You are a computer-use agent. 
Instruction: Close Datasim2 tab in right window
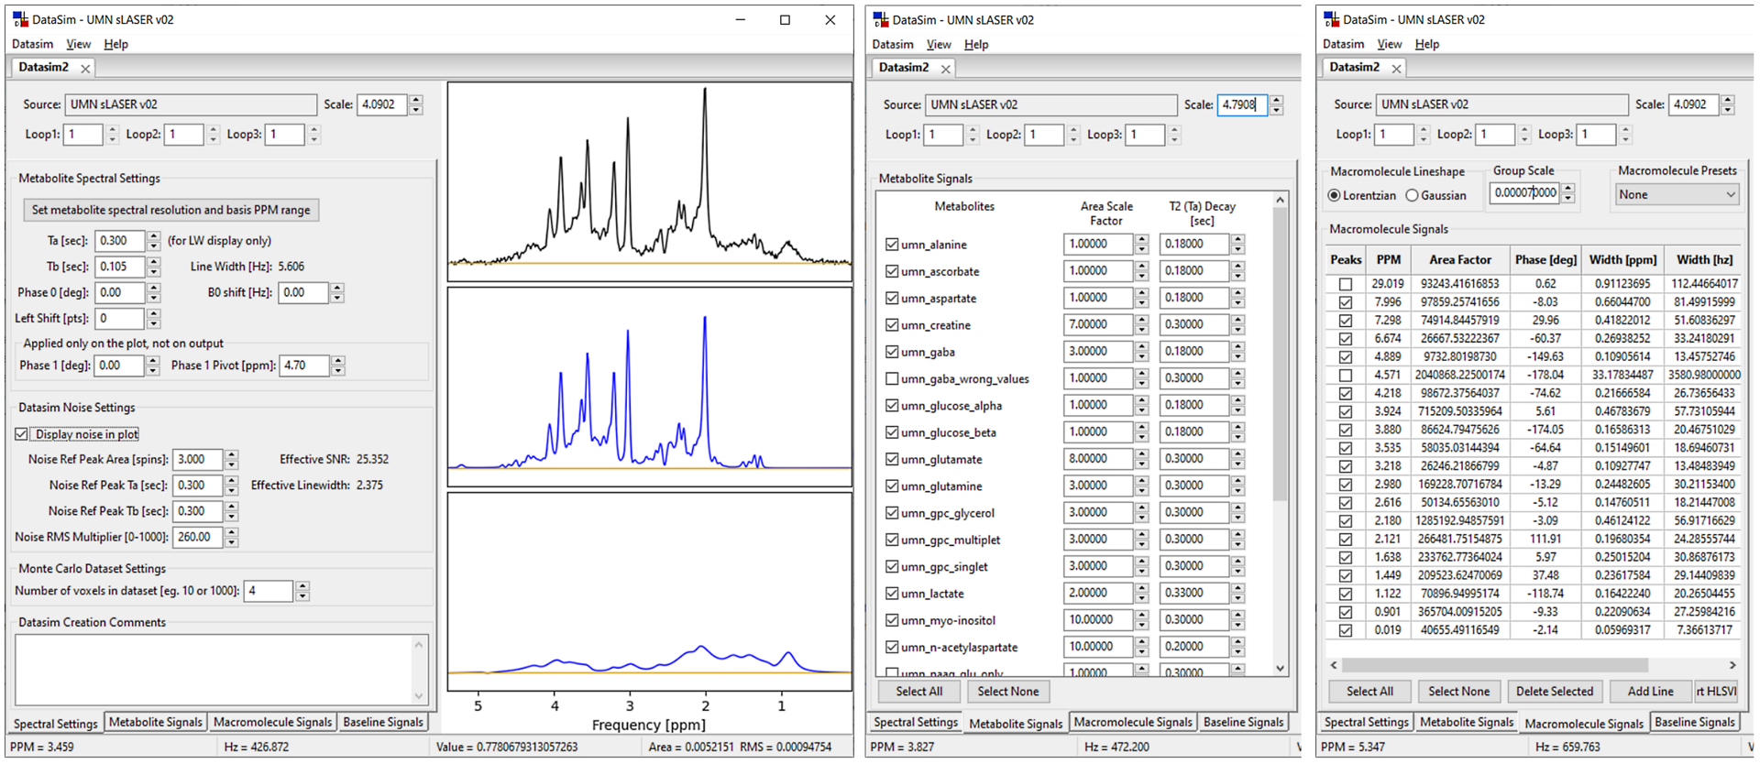click(1396, 69)
